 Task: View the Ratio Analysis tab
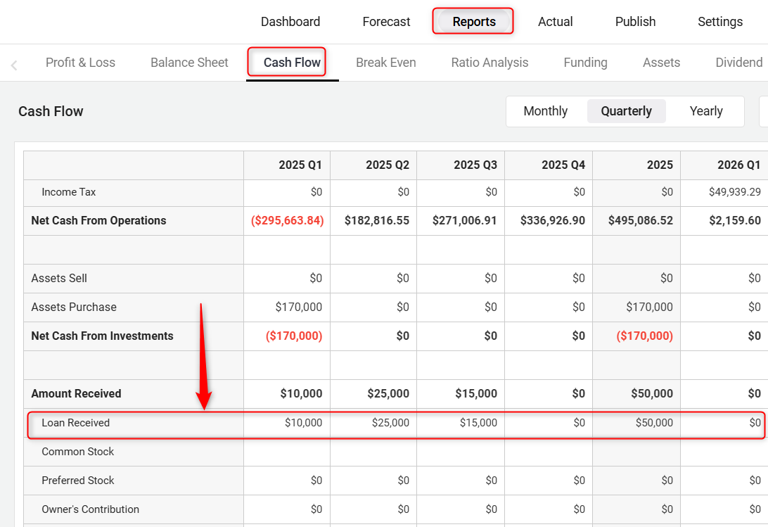pyautogui.click(x=489, y=63)
